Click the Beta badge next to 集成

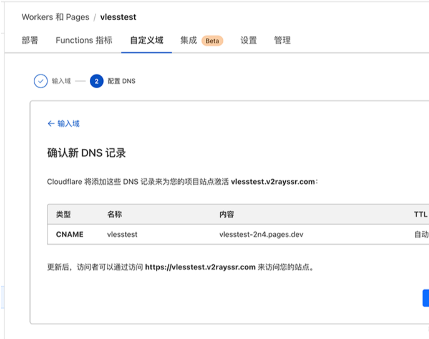click(x=212, y=41)
